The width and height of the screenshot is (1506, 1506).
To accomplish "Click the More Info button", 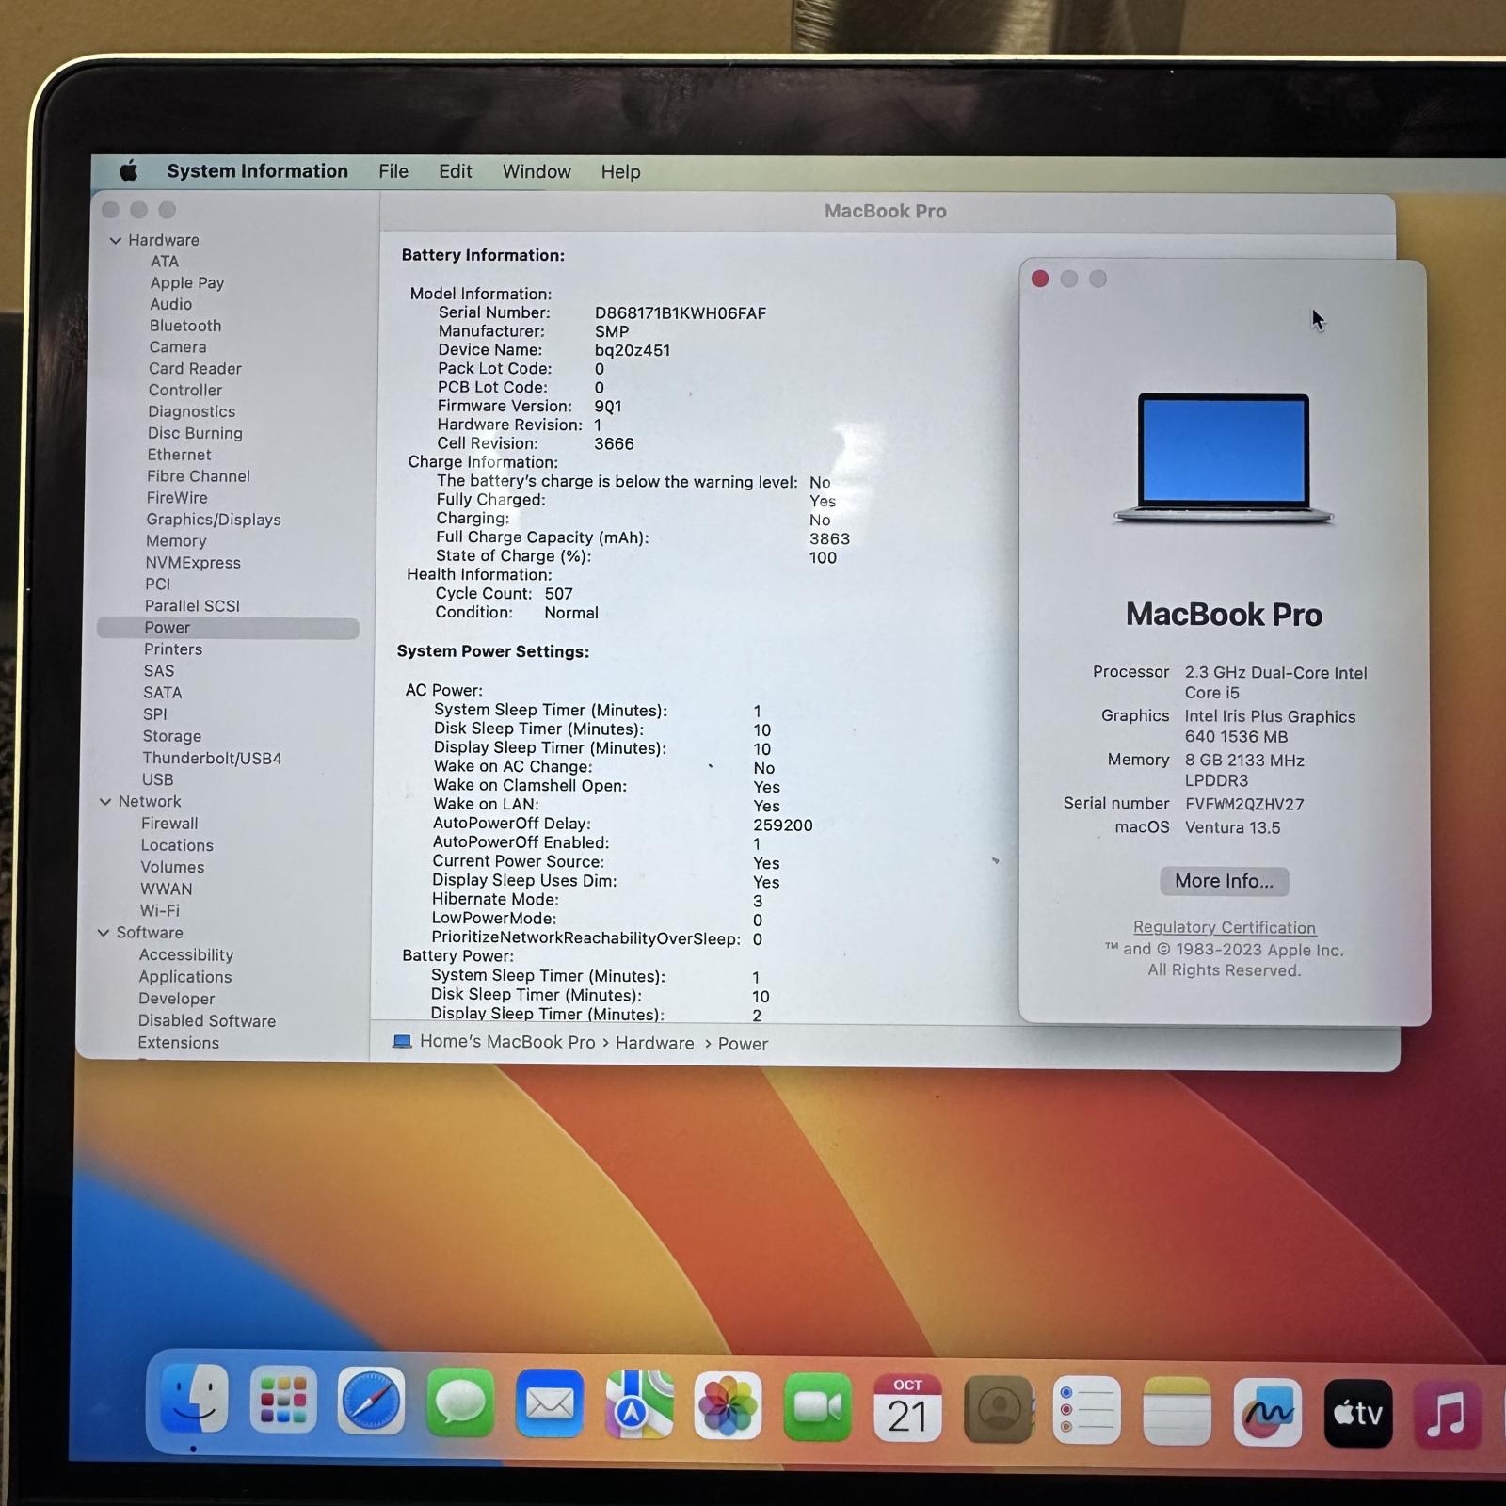I will click(x=1224, y=881).
